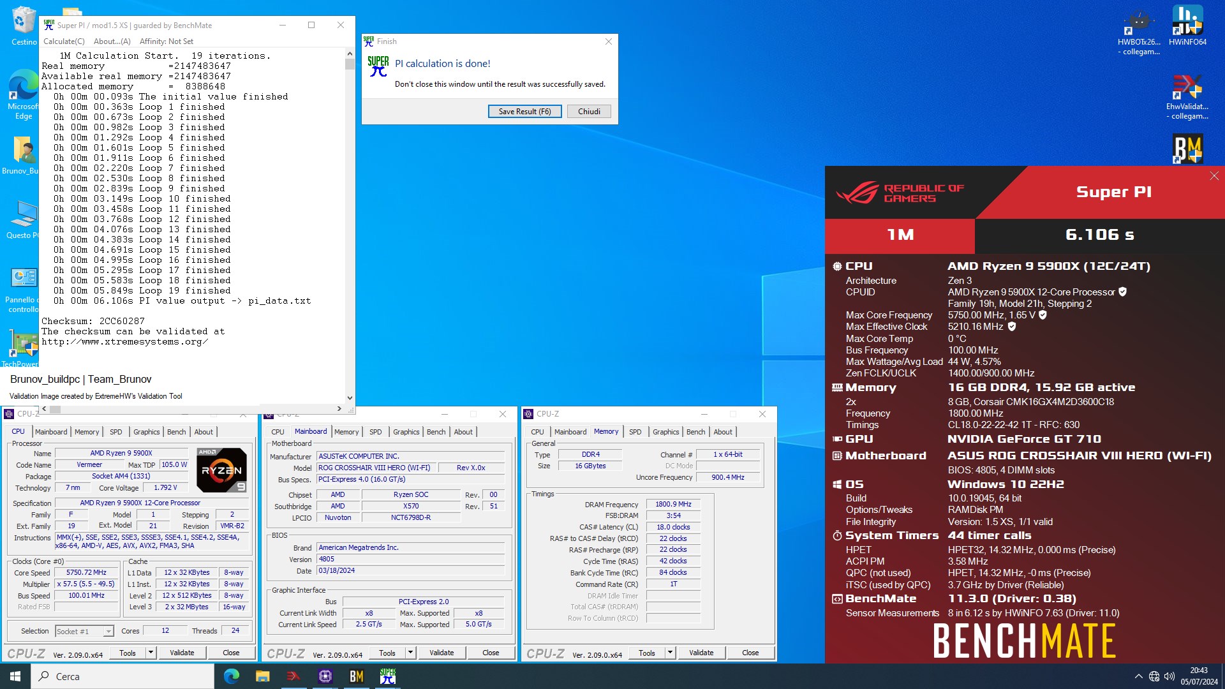Show hidden tray icons chevron
The height and width of the screenshot is (689, 1225).
[1138, 676]
